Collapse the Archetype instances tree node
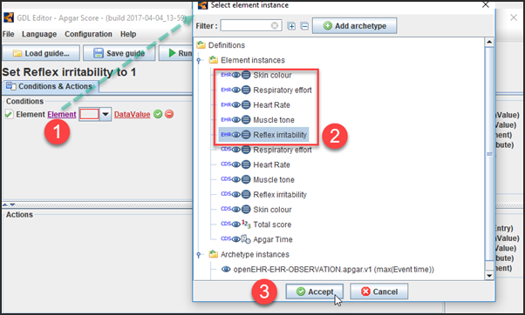525x315 pixels. (x=199, y=255)
